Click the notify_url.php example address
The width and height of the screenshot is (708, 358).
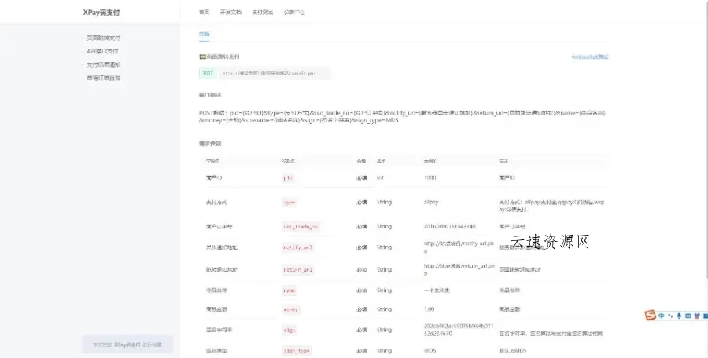[459, 247]
